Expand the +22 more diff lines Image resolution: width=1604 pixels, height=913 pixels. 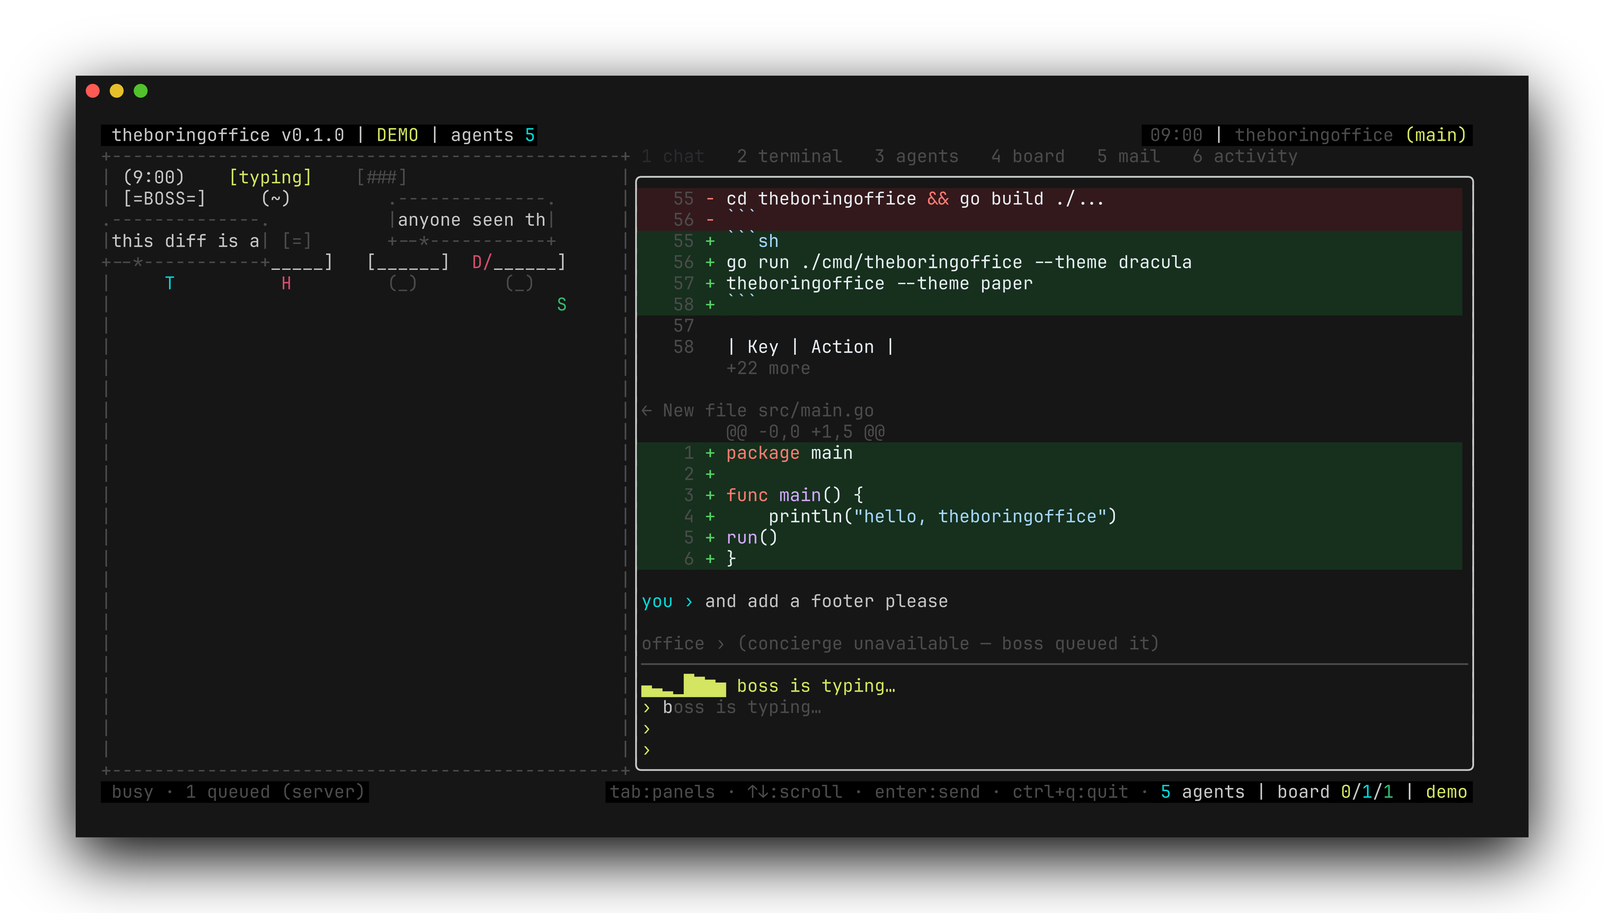tap(768, 368)
